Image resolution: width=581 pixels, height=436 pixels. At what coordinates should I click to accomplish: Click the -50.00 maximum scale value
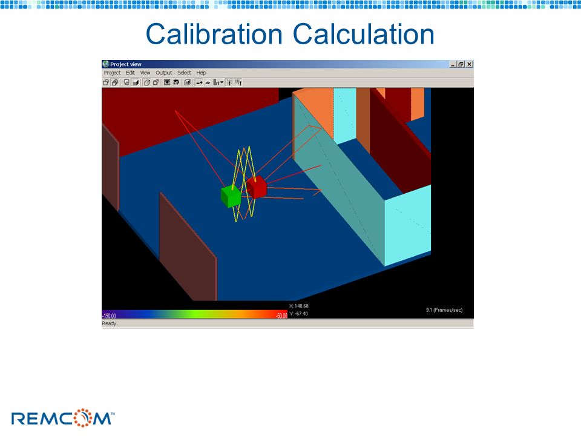281,316
